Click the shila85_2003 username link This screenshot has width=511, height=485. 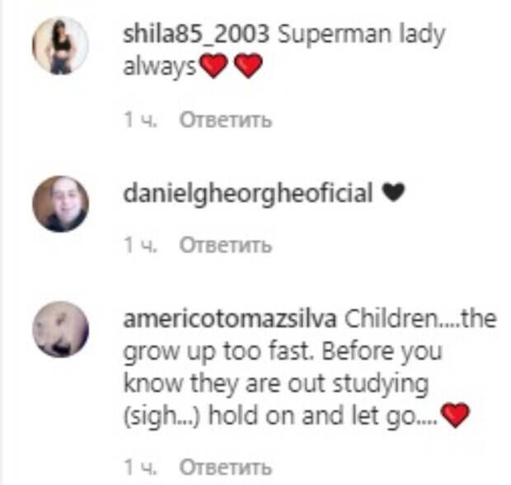coord(196,34)
